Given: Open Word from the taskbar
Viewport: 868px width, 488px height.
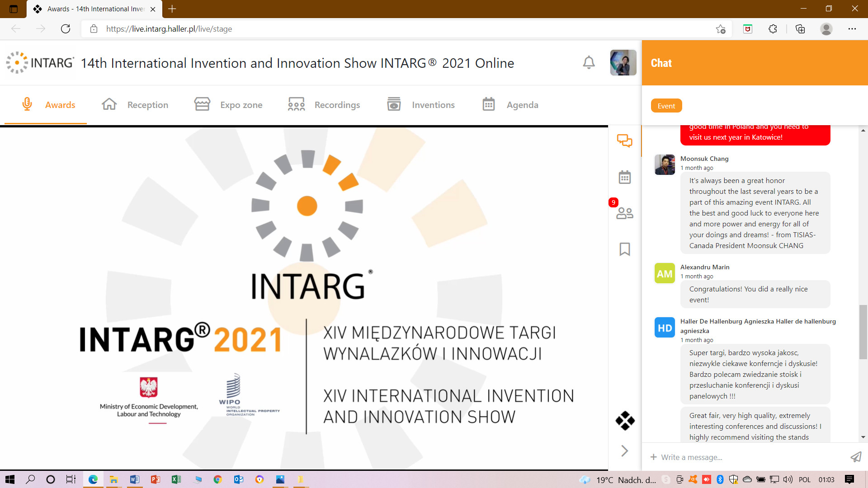Looking at the screenshot, I should (134, 479).
